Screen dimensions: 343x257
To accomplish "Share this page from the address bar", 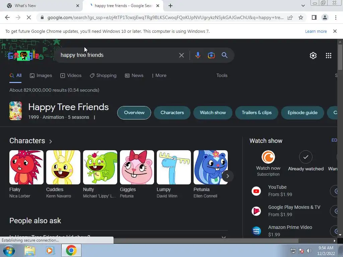I will pos(290,17).
